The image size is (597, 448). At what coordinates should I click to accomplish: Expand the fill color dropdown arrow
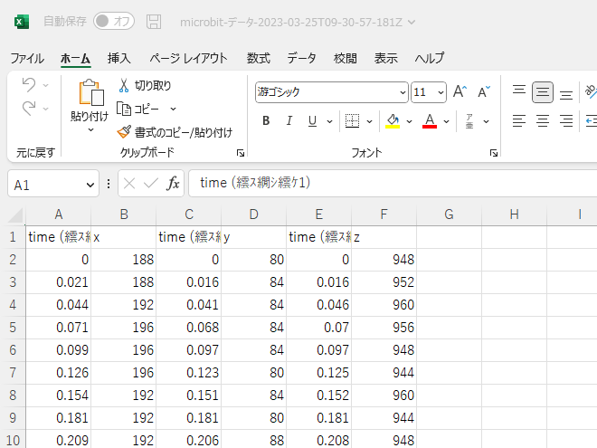tap(409, 121)
